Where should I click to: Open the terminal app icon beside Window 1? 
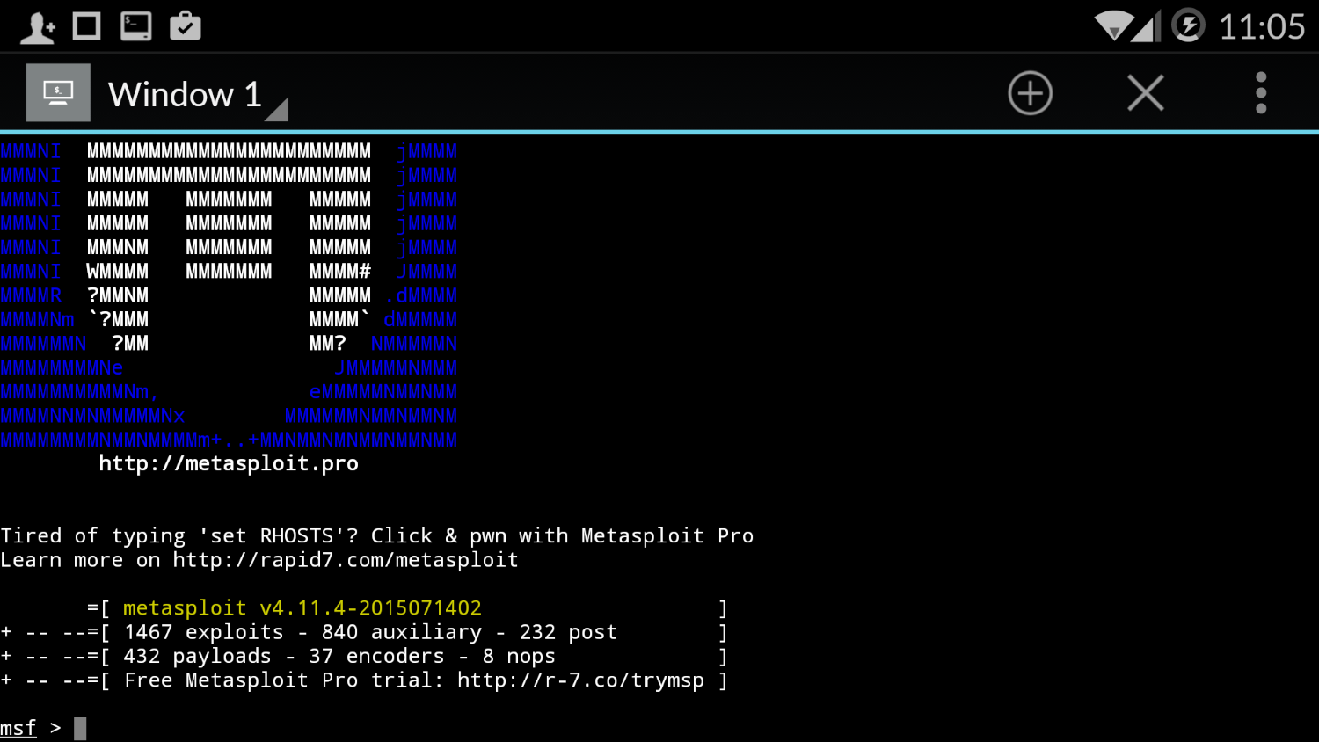pyautogui.click(x=58, y=92)
